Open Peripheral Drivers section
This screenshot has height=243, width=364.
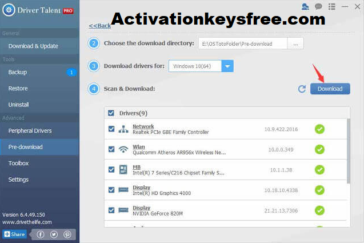(x=39, y=131)
